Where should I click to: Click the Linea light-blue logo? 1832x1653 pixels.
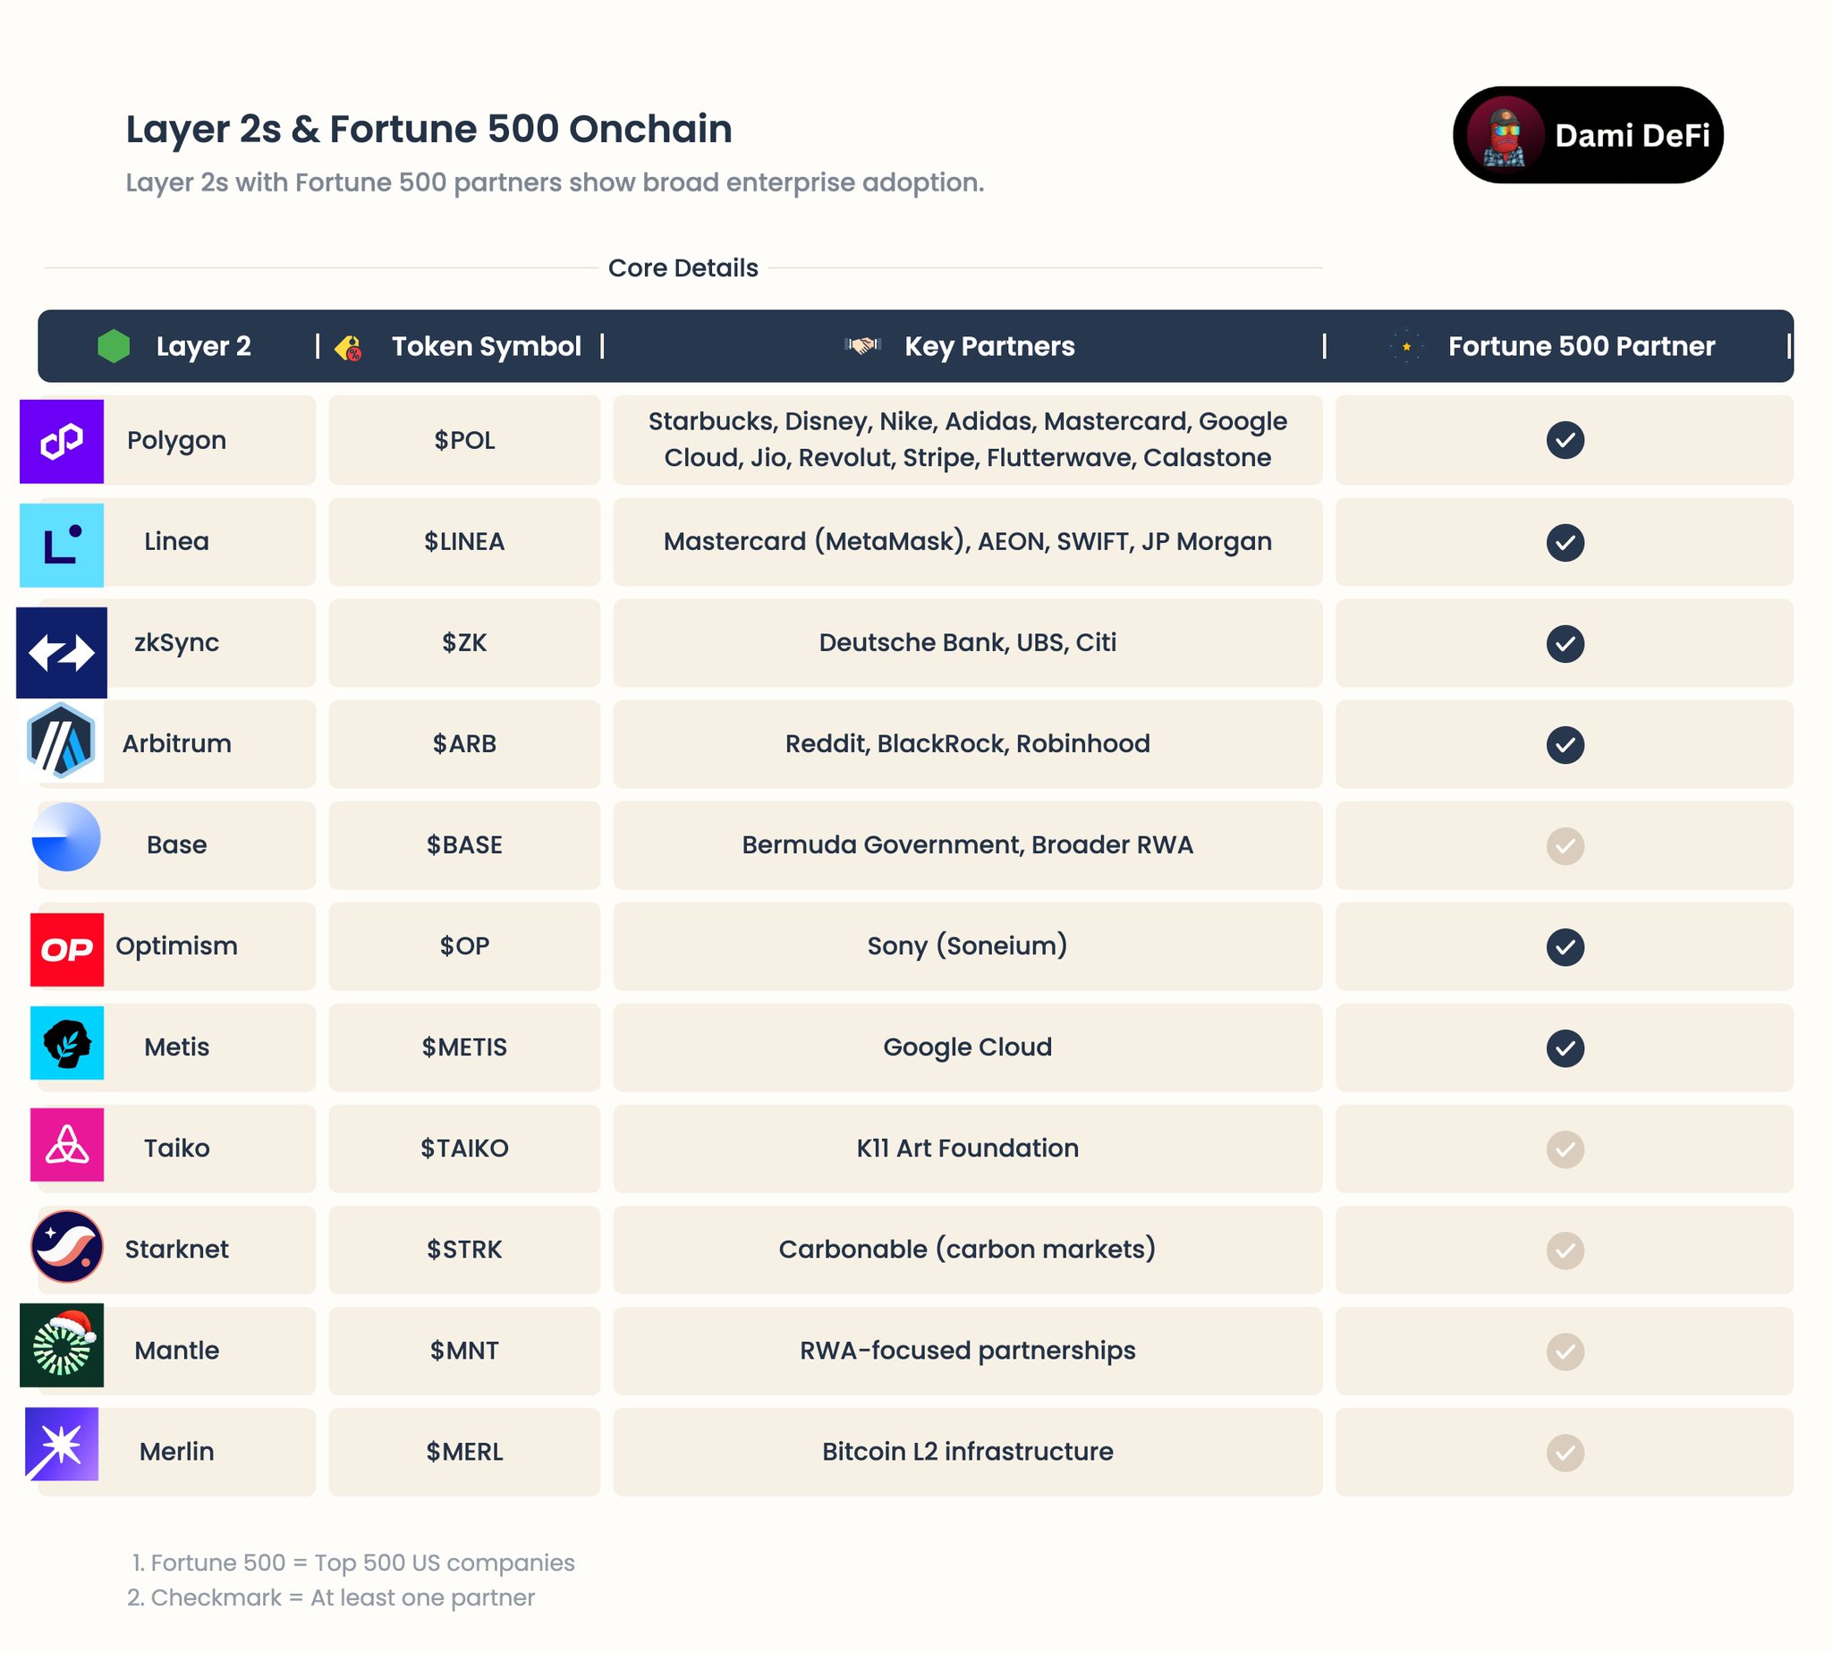pyautogui.click(x=62, y=545)
